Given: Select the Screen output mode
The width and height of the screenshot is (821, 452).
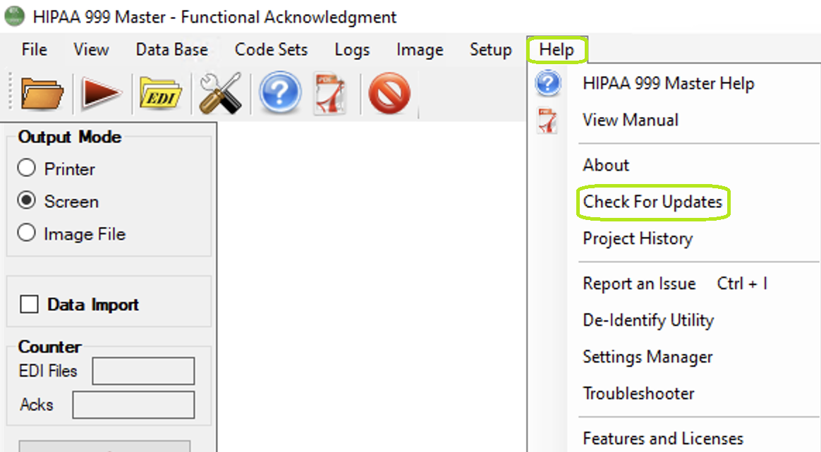Looking at the screenshot, I should point(58,201).
